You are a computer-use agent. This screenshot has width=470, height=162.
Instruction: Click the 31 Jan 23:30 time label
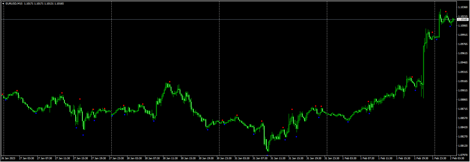(x=332, y=158)
